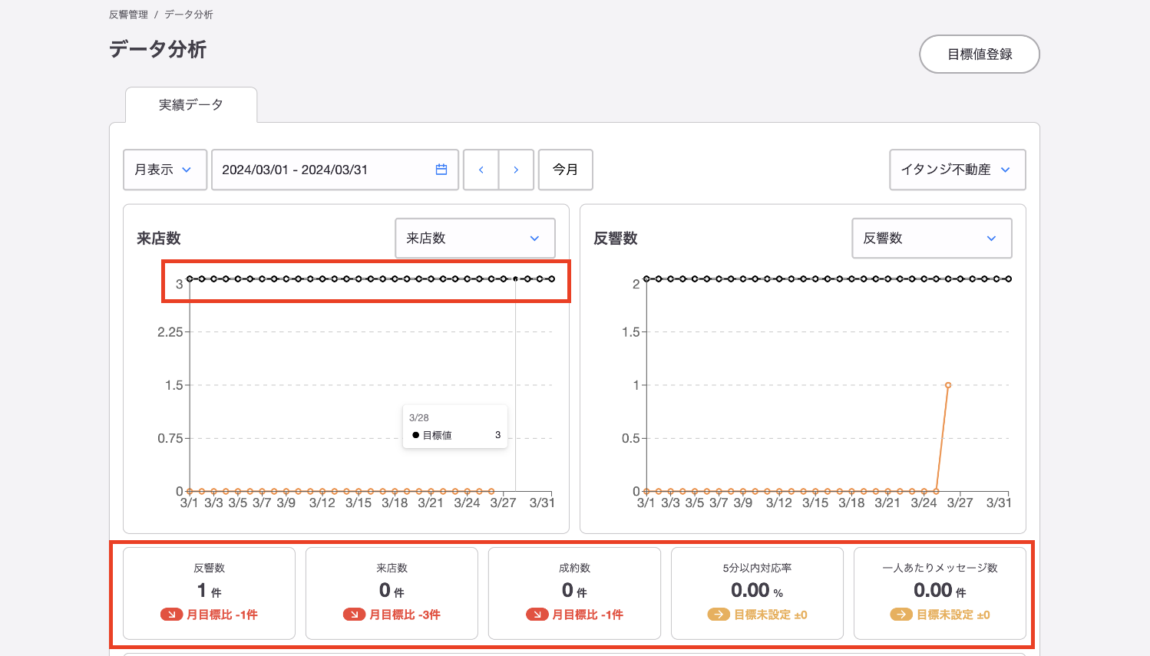1150x656 pixels.
Task: Click the 目標値登録 button
Action: [980, 54]
